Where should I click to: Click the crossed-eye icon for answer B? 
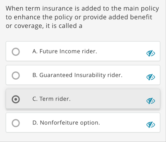[150, 77]
